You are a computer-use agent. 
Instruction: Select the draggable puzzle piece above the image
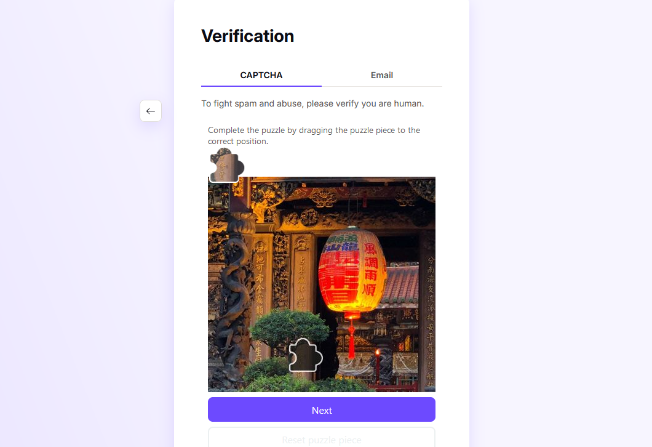[x=226, y=166]
